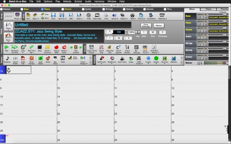Switch to the Piano tab in Mixer panel
Viewport: 231px width, 144px height.
tap(208, 9)
